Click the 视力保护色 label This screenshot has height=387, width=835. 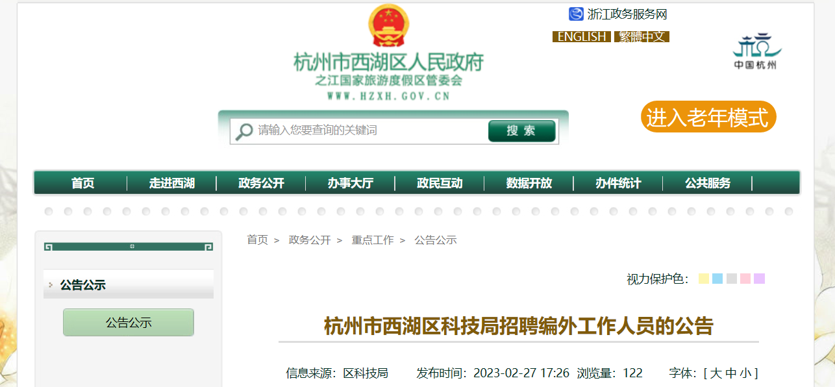click(658, 279)
